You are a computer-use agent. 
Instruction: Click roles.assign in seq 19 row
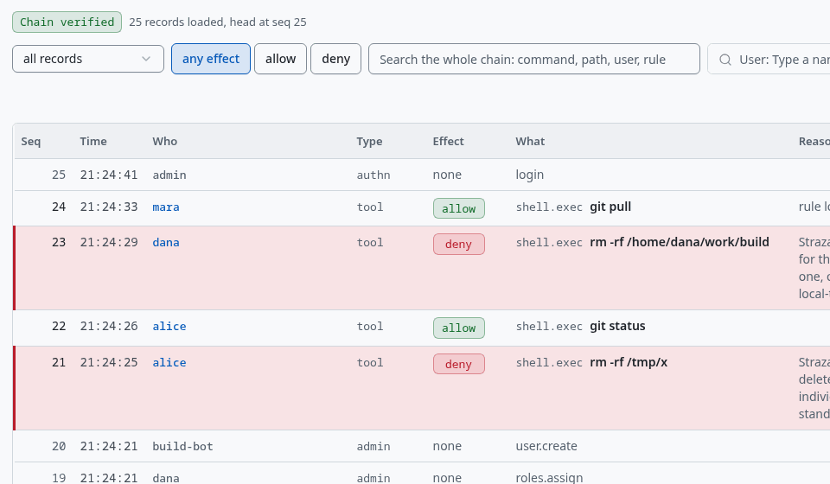tap(549, 478)
